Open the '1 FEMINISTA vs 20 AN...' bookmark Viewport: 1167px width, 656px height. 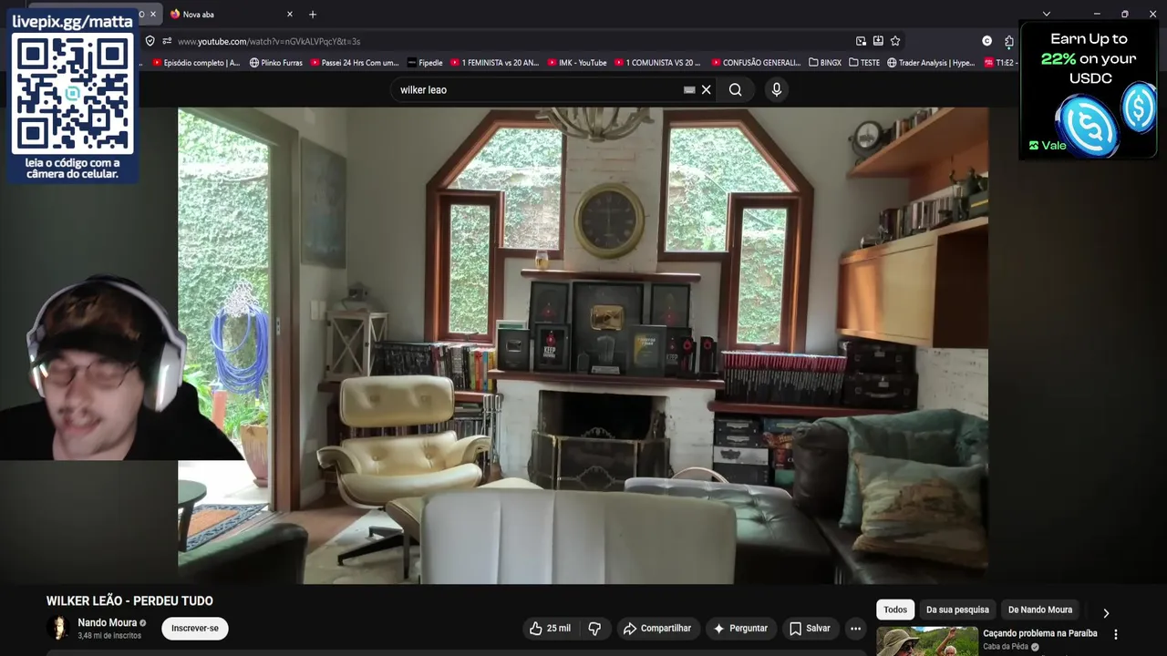[x=494, y=63]
